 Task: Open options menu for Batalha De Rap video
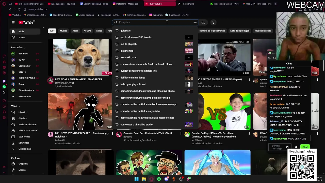click(249, 134)
